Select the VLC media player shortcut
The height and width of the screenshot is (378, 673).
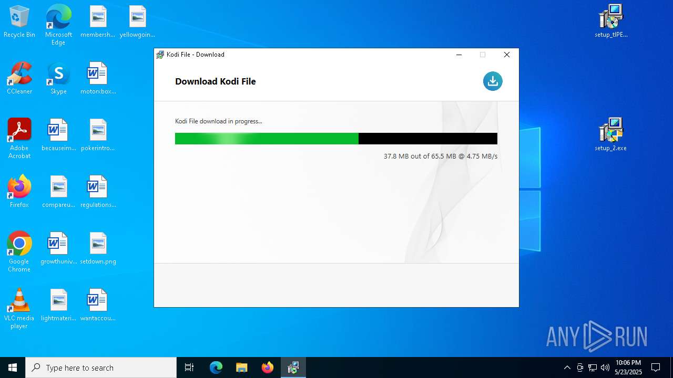click(x=19, y=309)
